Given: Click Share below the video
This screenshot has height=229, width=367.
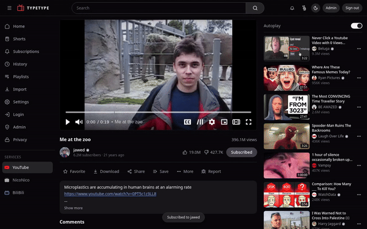Looking at the screenshot, I should click(x=136, y=171).
